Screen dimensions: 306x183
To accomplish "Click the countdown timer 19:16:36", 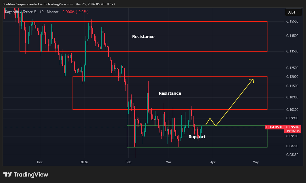I will (293, 131).
